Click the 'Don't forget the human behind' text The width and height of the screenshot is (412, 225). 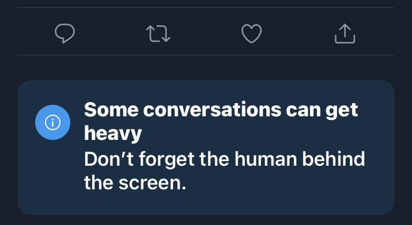[224, 159]
